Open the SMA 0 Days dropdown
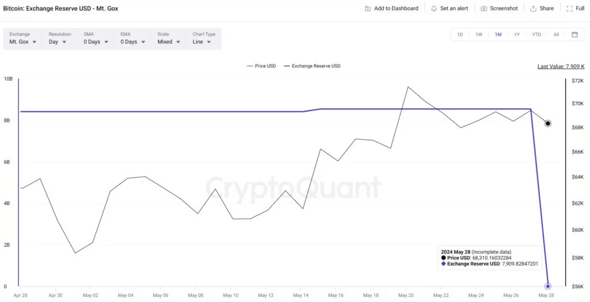590x302 pixels. (96, 39)
